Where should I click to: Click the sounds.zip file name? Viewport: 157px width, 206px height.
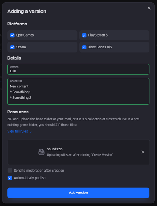coord(55,149)
